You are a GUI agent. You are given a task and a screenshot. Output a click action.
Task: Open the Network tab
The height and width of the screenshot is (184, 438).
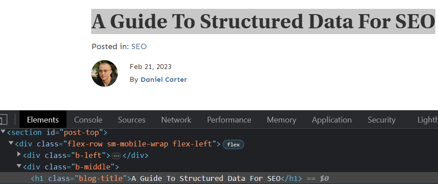coord(176,120)
